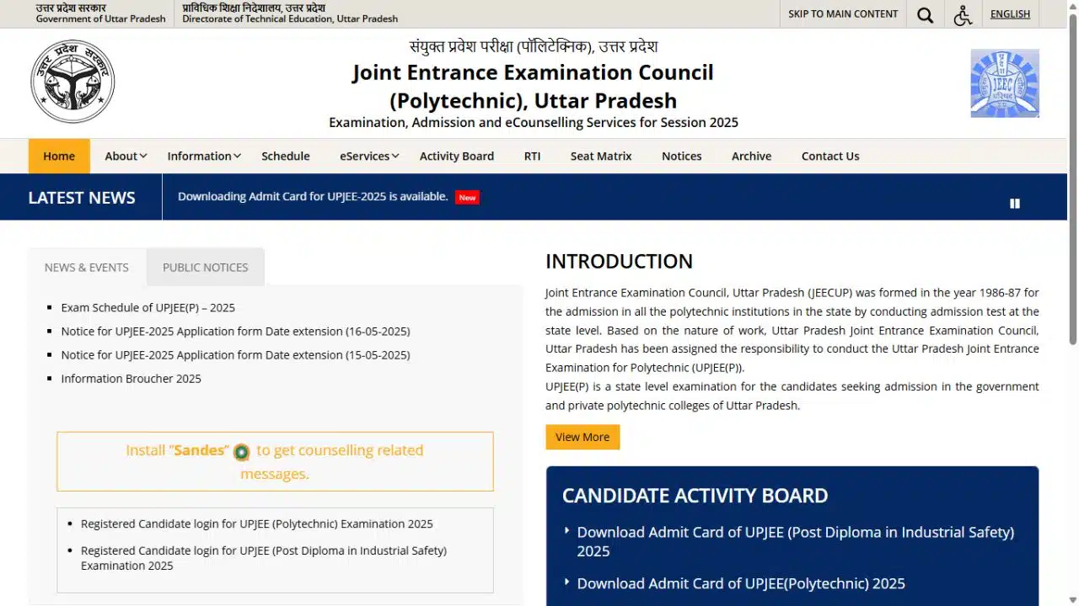
Task: Click the Joint Entrance Examination Council title
Action: pos(533,86)
